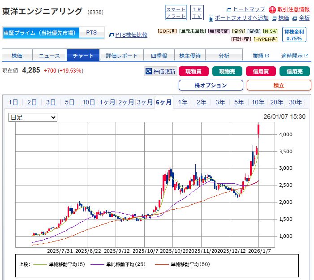
Task: Click the 貸株金利 0.75% badge
Action: pos(294,35)
